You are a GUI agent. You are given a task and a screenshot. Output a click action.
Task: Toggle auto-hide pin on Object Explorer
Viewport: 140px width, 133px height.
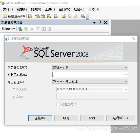click(100, 22)
